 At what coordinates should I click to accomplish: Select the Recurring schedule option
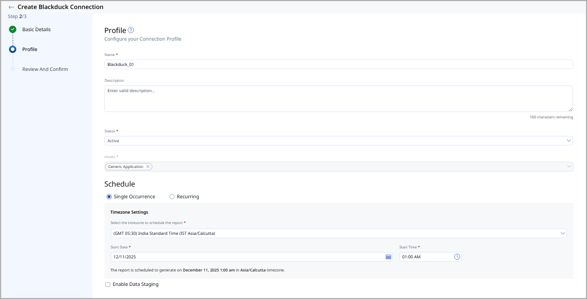pyautogui.click(x=172, y=196)
